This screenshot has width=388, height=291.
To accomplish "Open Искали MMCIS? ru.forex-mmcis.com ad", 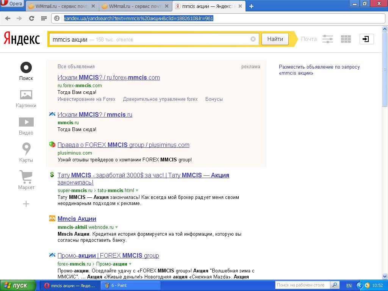I will coord(109,77).
